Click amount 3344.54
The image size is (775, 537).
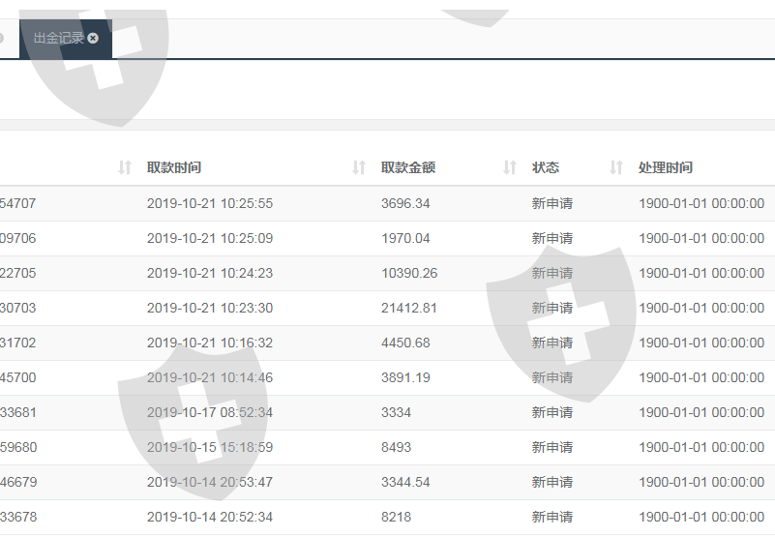(x=405, y=482)
